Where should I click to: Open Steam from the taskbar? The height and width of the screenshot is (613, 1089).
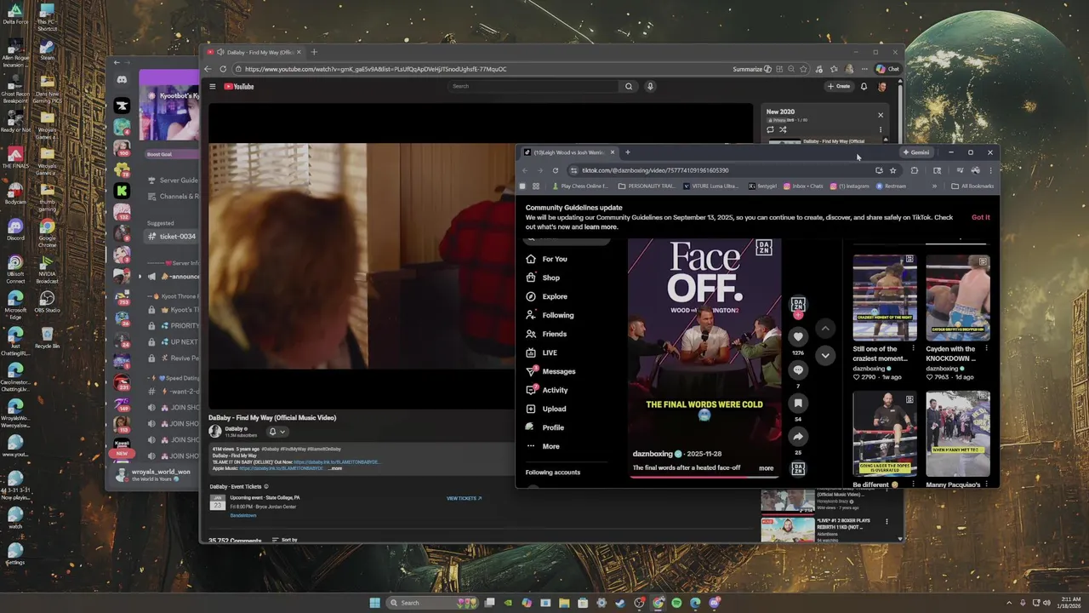click(x=620, y=603)
